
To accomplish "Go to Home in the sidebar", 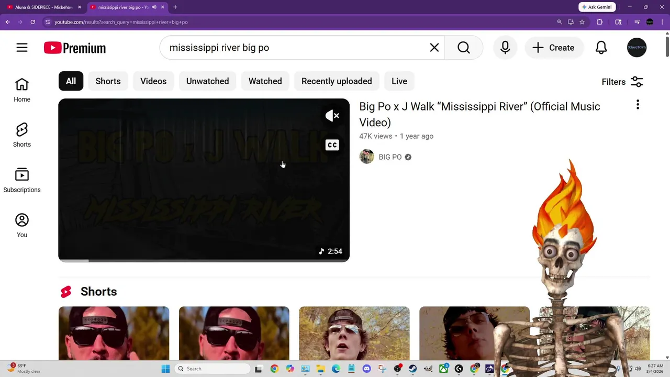I will [22, 90].
